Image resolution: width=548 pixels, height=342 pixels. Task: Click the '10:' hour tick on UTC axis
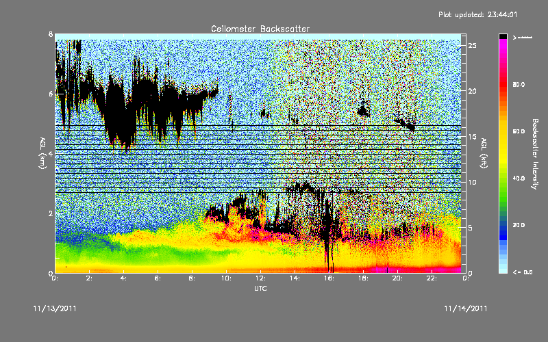pyautogui.click(x=227, y=278)
